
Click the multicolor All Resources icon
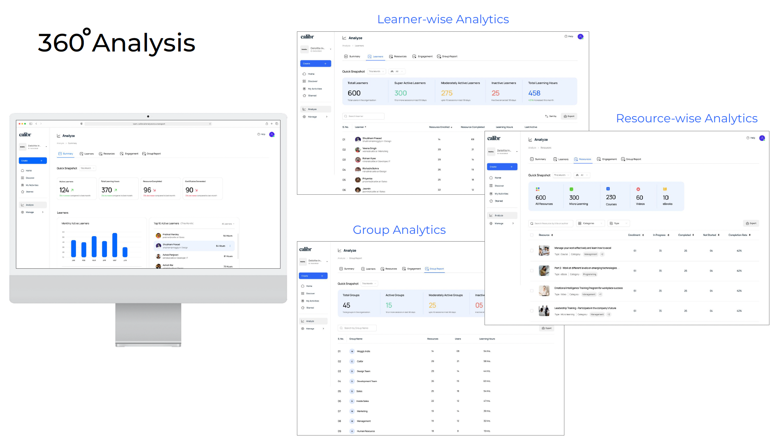click(538, 189)
